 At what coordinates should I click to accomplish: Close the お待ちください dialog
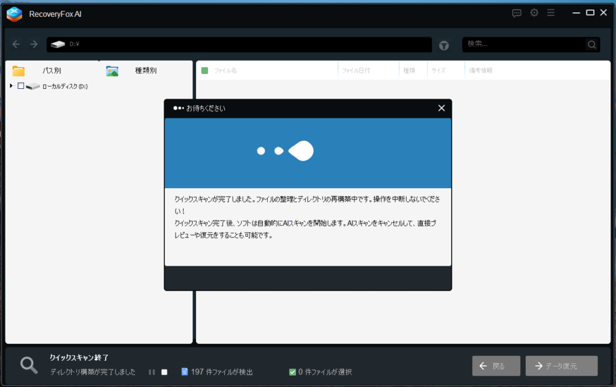[x=442, y=108]
